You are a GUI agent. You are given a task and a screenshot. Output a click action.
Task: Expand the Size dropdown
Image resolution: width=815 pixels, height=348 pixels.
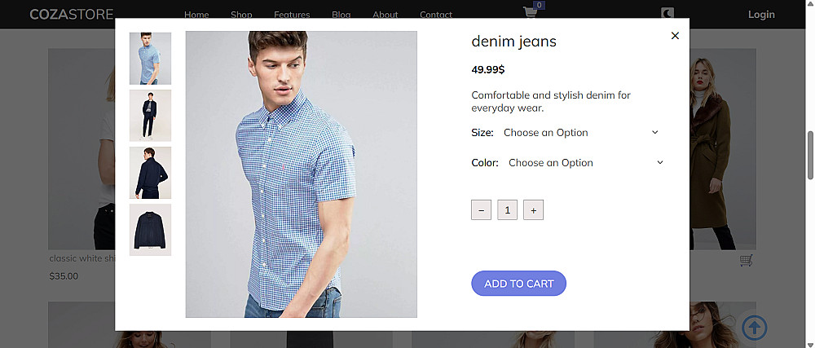point(581,132)
